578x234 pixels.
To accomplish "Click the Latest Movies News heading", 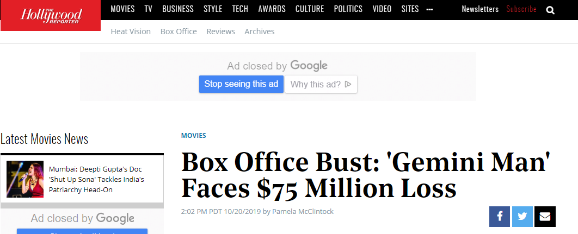I will [x=44, y=139].
